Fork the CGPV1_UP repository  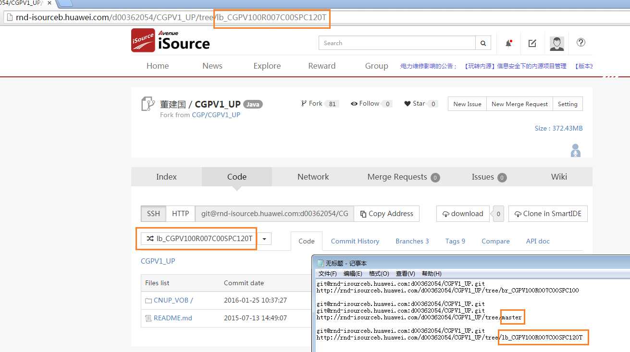click(311, 103)
